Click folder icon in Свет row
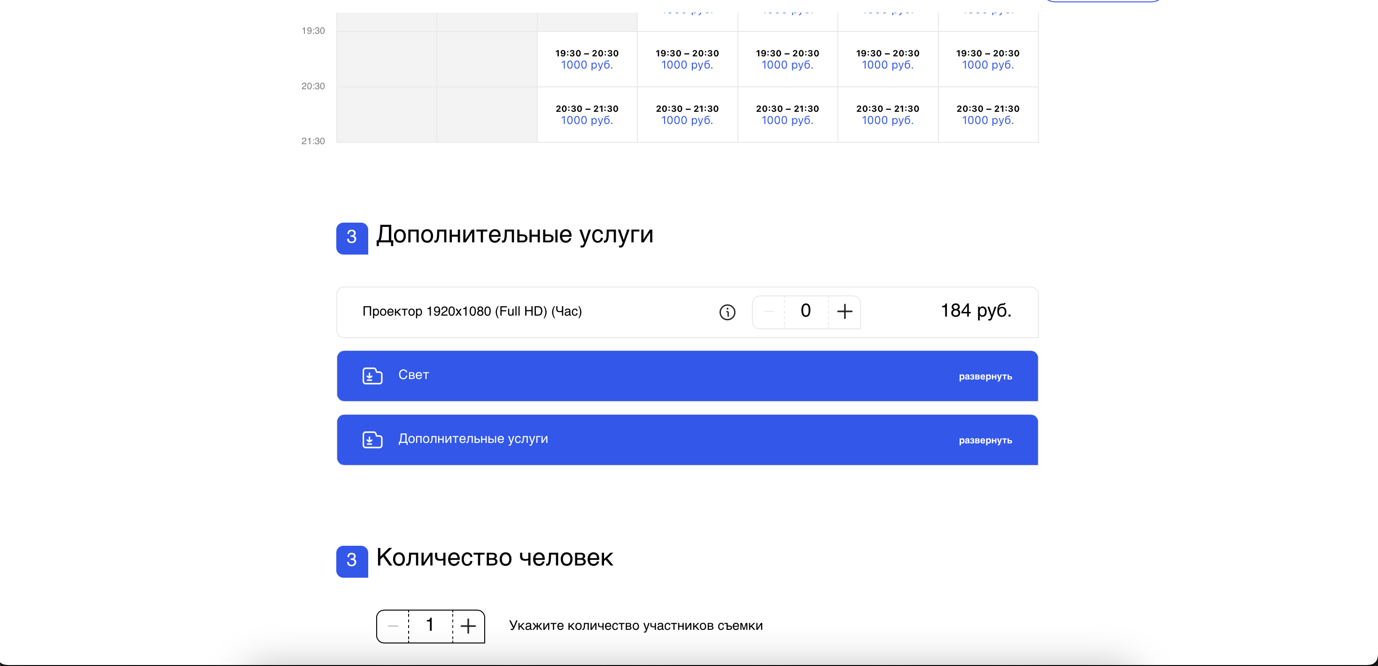The height and width of the screenshot is (666, 1378). pyautogui.click(x=372, y=376)
